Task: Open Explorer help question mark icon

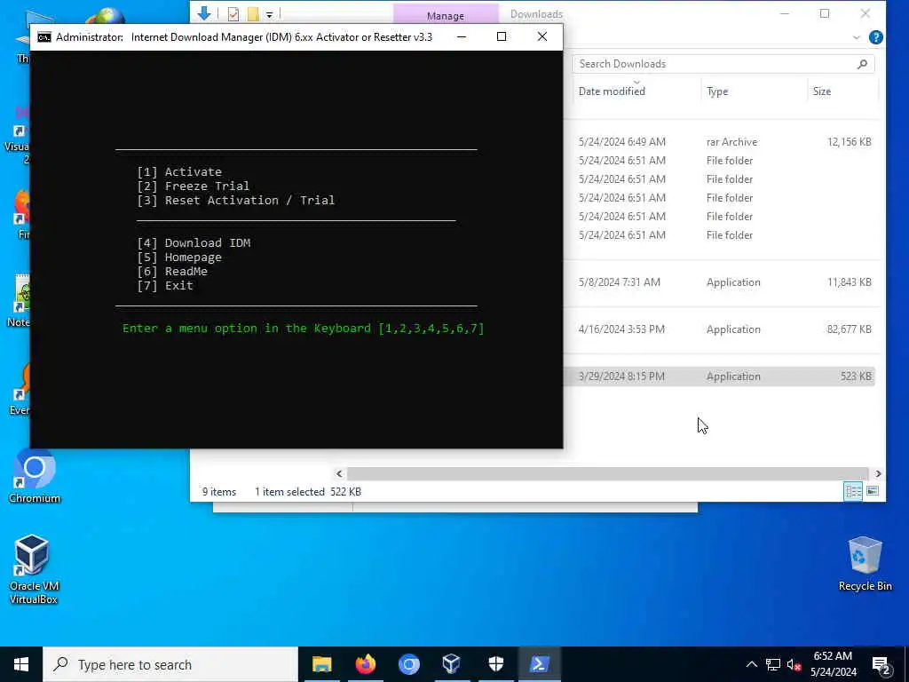Action: tap(876, 37)
